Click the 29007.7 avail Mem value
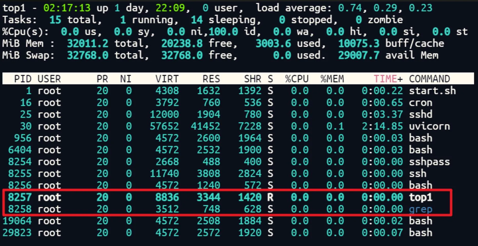Image resolution: width=478 pixels, height=246 pixels. click(x=358, y=55)
